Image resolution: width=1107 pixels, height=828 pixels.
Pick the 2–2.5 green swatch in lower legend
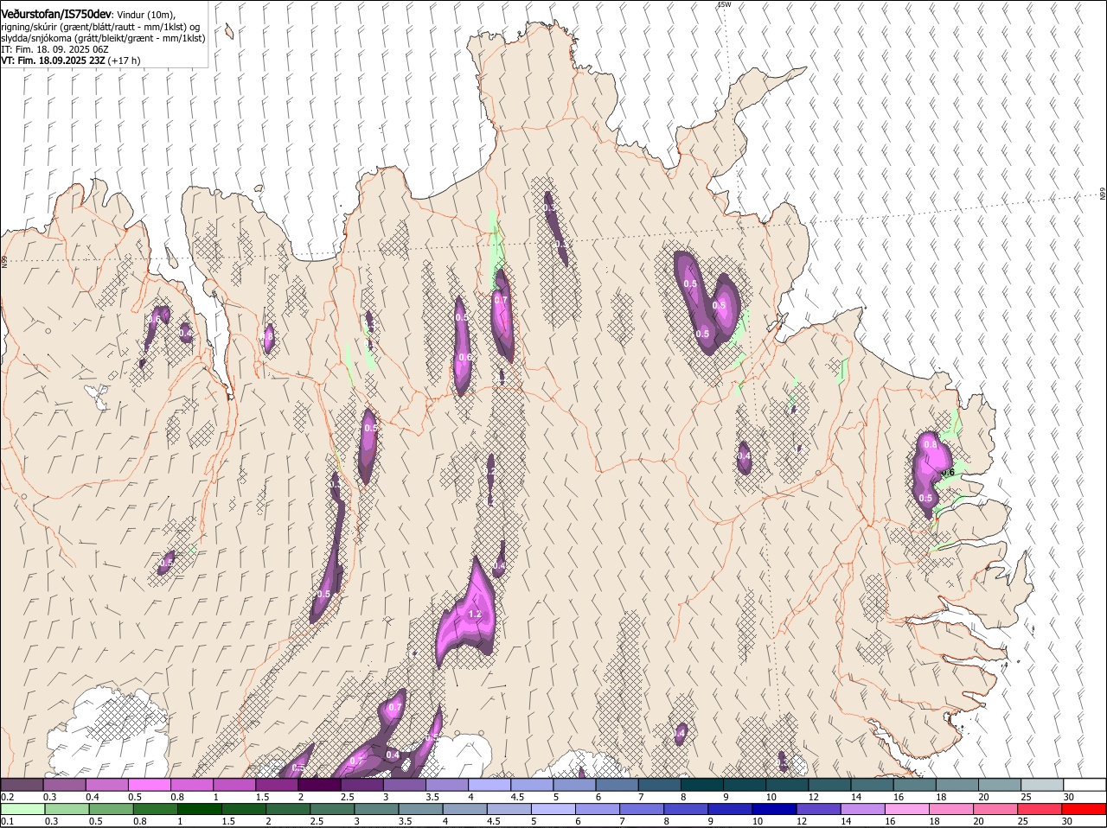point(288,809)
